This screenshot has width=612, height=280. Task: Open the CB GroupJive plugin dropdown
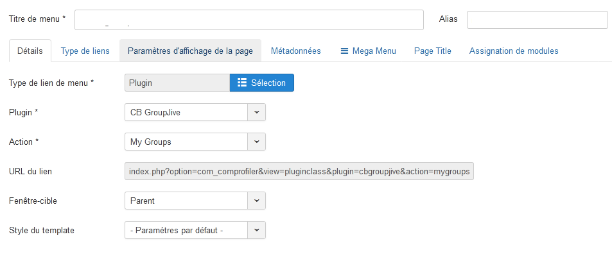point(195,112)
